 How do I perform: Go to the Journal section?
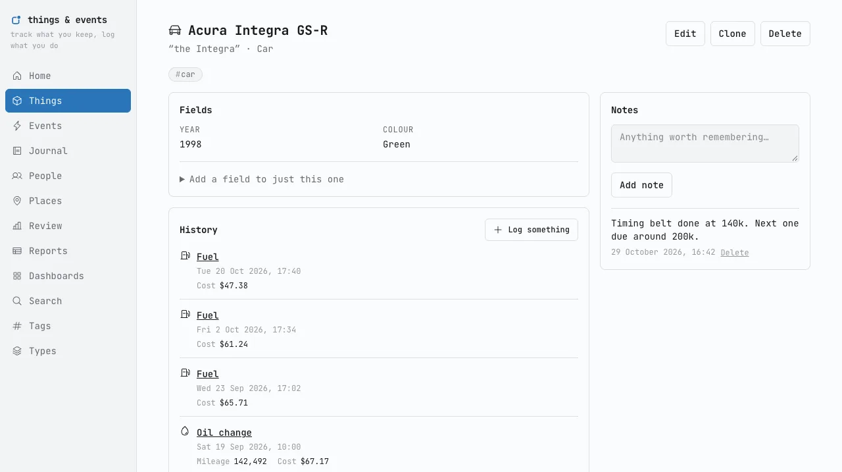coord(68,151)
